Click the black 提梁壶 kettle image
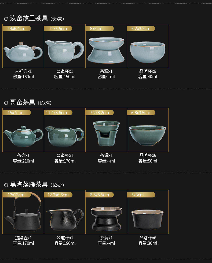The image size is (212, 263). pyautogui.click(x=23, y=212)
